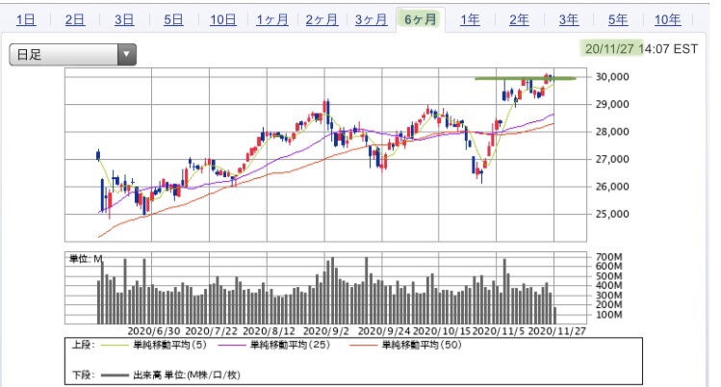Click the 27,000 price axis label
This screenshot has height=387, width=721.
[612, 159]
